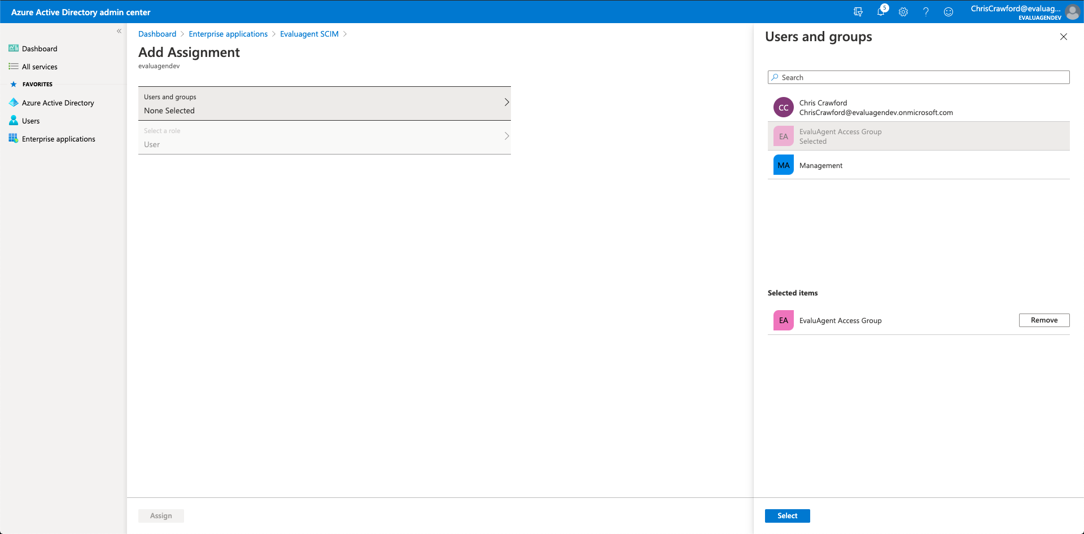1084x534 pixels.
Task: Click the Favorites star icon
Action: [14, 84]
